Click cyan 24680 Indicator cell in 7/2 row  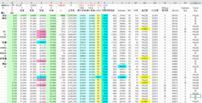coord(122,78)
